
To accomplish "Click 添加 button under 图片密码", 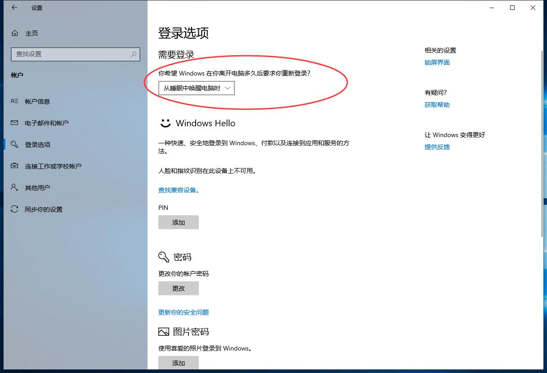I will click(x=179, y=363).
